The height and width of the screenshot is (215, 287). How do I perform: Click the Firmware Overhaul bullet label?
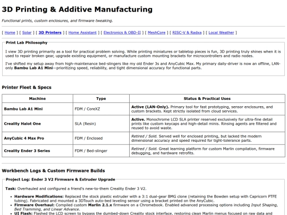(x=35, y=205)
